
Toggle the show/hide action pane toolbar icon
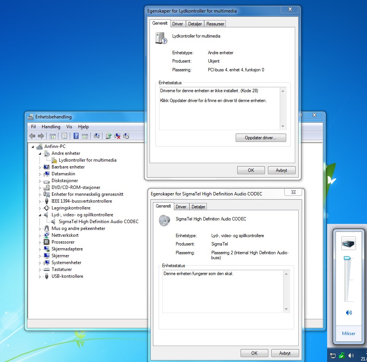[85, 136]
